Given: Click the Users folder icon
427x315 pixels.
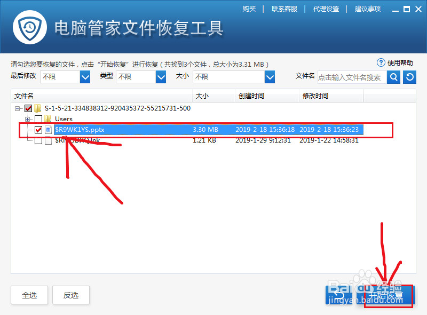Looking at the screenshot, I should coord(48,119).
